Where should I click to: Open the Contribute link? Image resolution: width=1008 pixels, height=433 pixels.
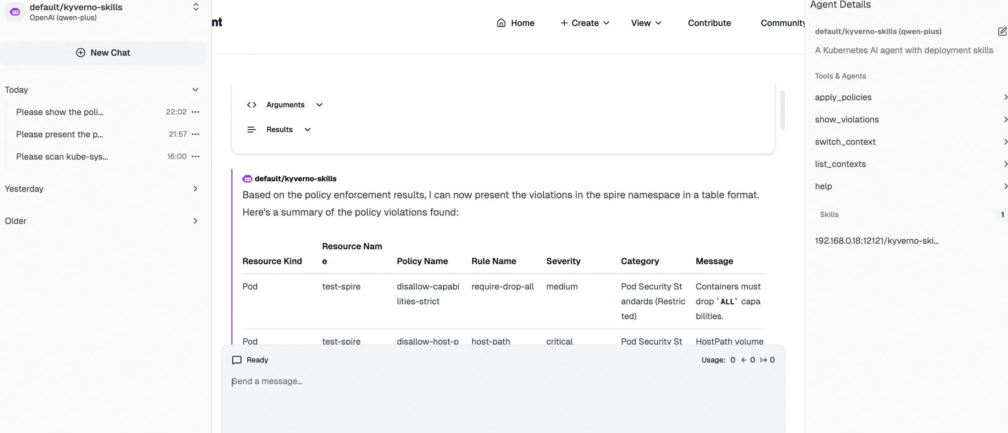[x=709, y=23]
